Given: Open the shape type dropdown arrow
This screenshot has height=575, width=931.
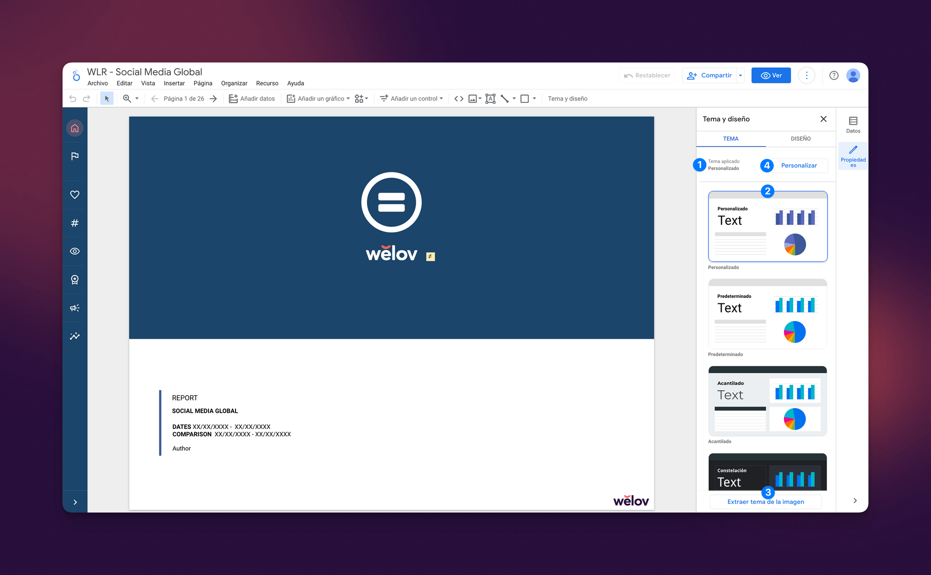Looking at the screenshot, I should click(534, 99).
